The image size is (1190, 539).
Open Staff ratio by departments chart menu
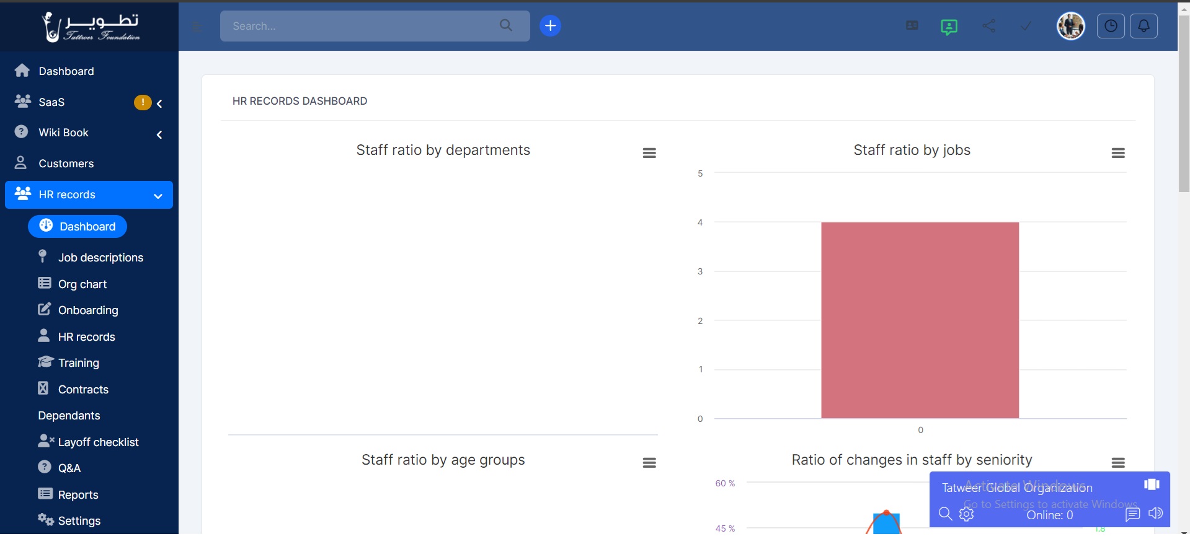point(649,153)
